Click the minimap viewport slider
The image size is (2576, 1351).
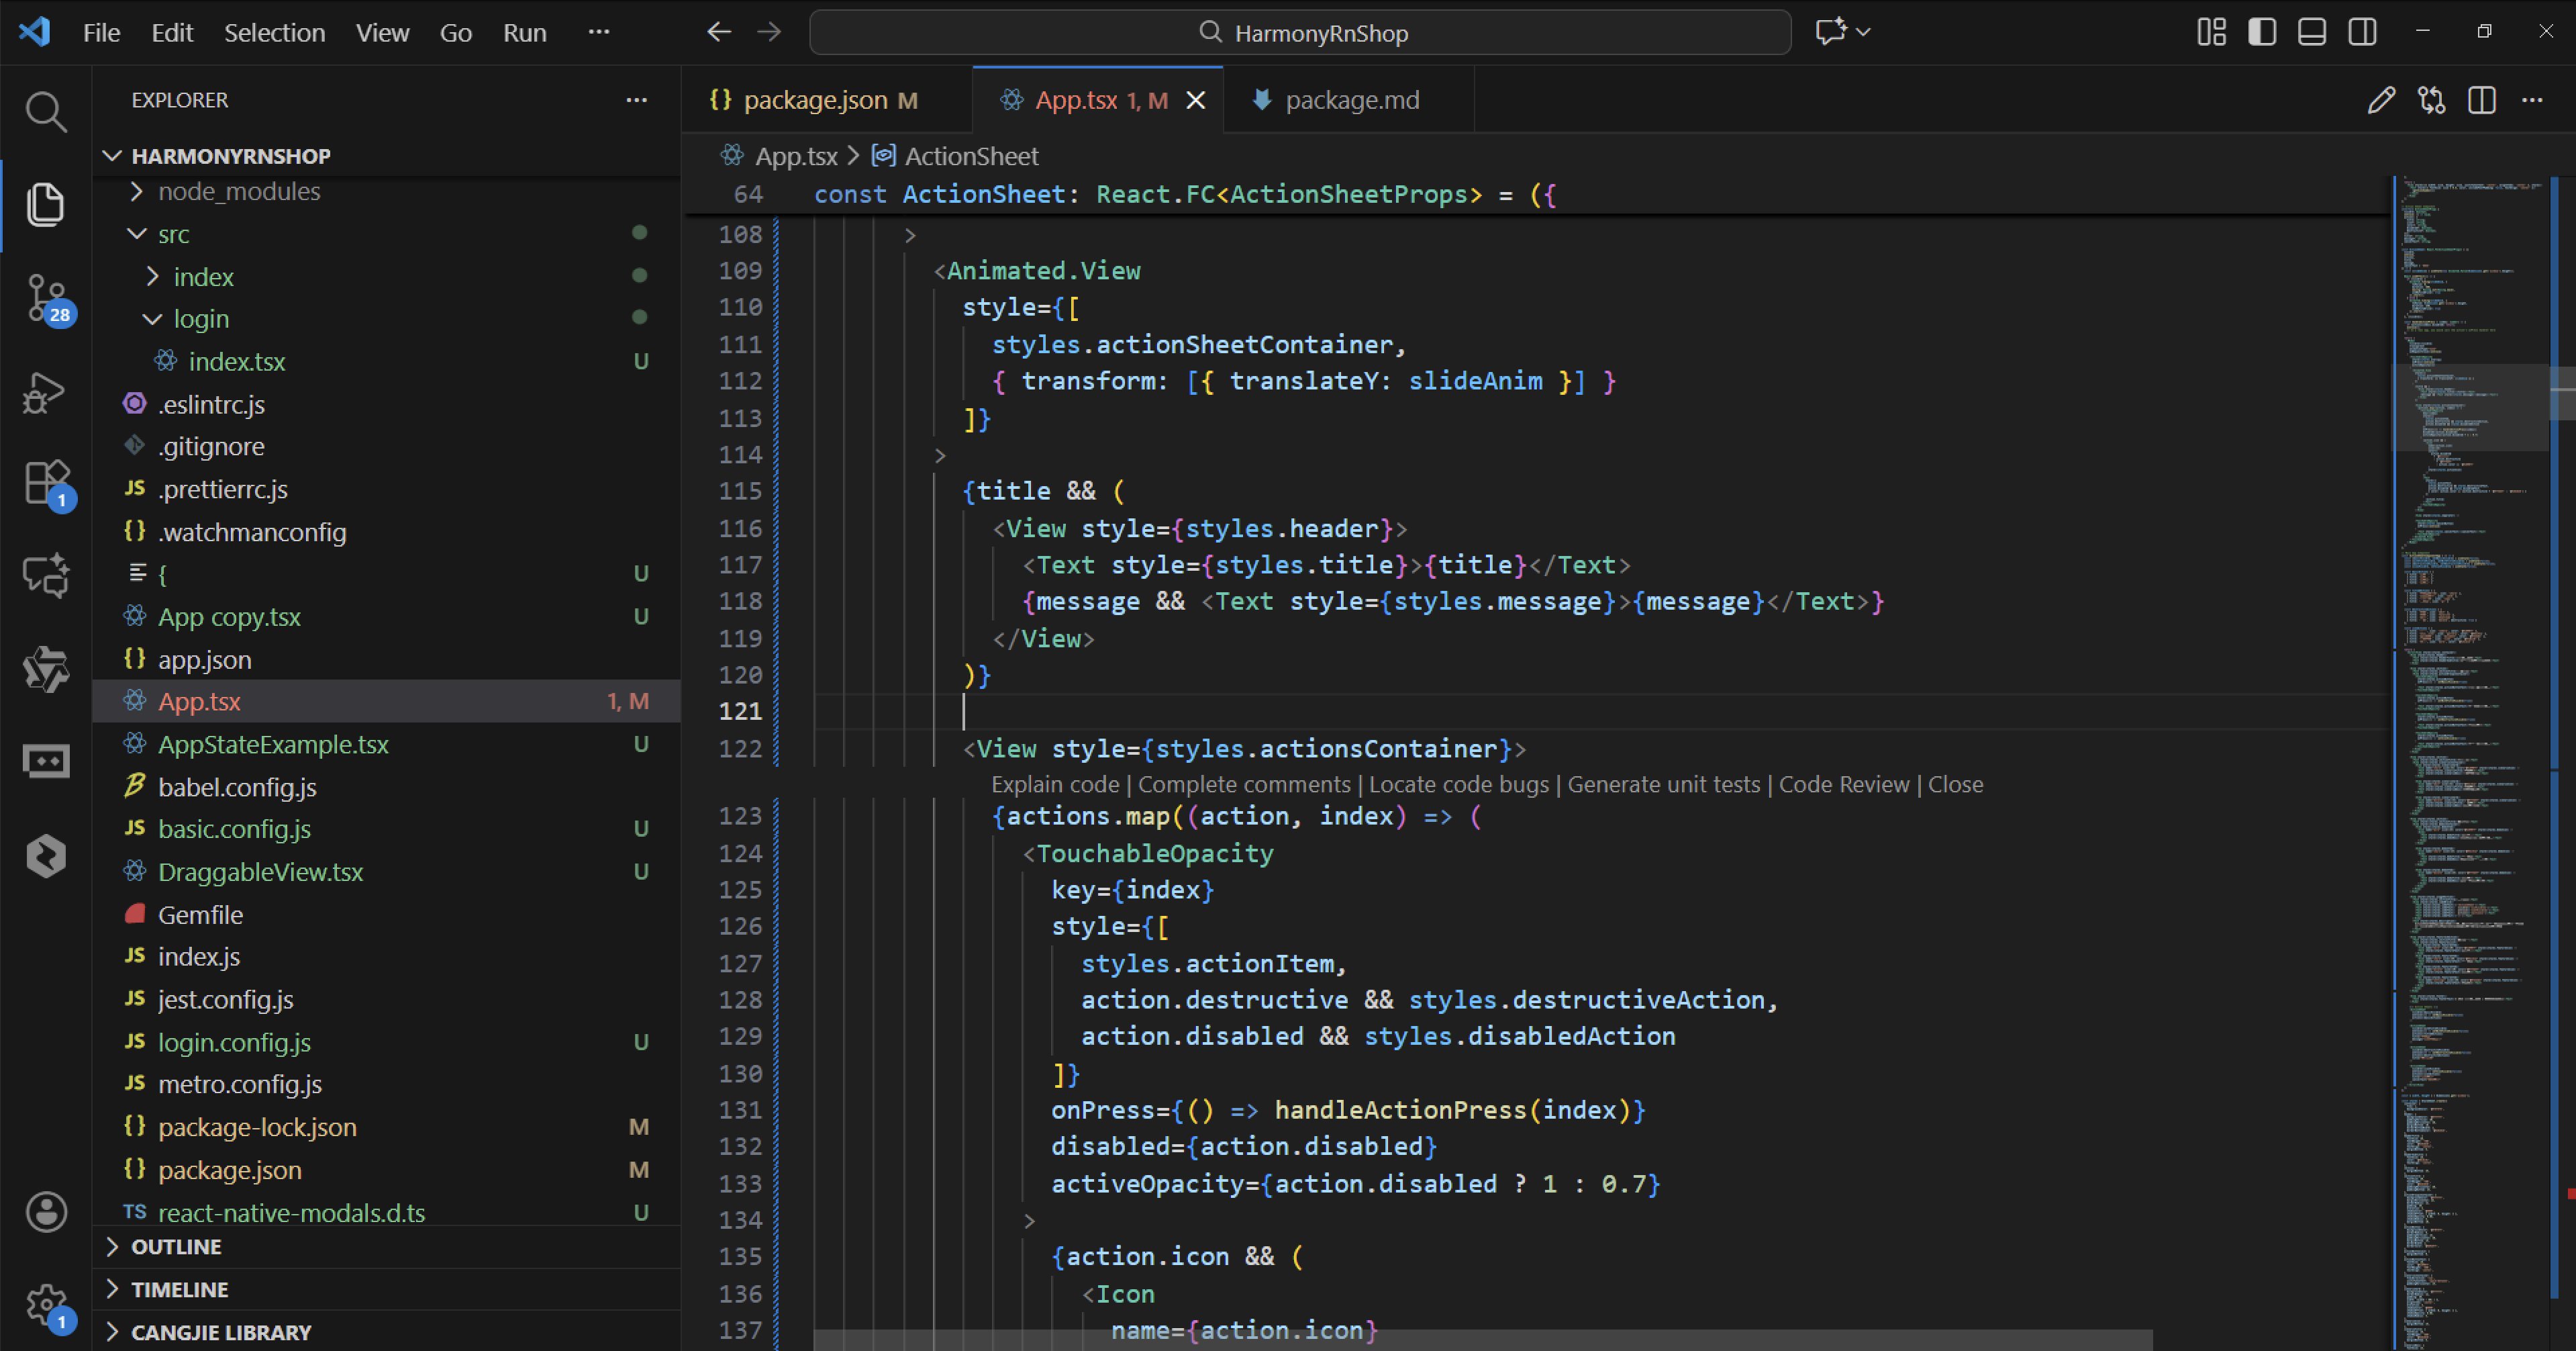pos(2470,408)
